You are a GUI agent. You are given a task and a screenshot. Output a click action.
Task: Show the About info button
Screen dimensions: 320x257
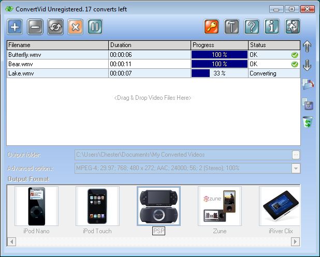coord(272,26)
